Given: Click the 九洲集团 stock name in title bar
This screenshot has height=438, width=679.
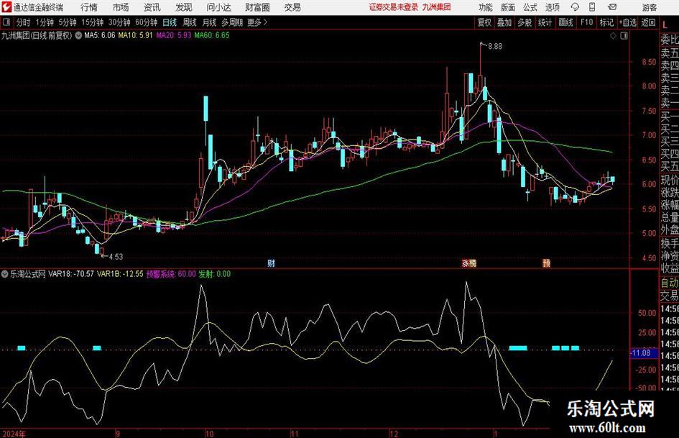Looking at the screenshot, I should [437, 7].
